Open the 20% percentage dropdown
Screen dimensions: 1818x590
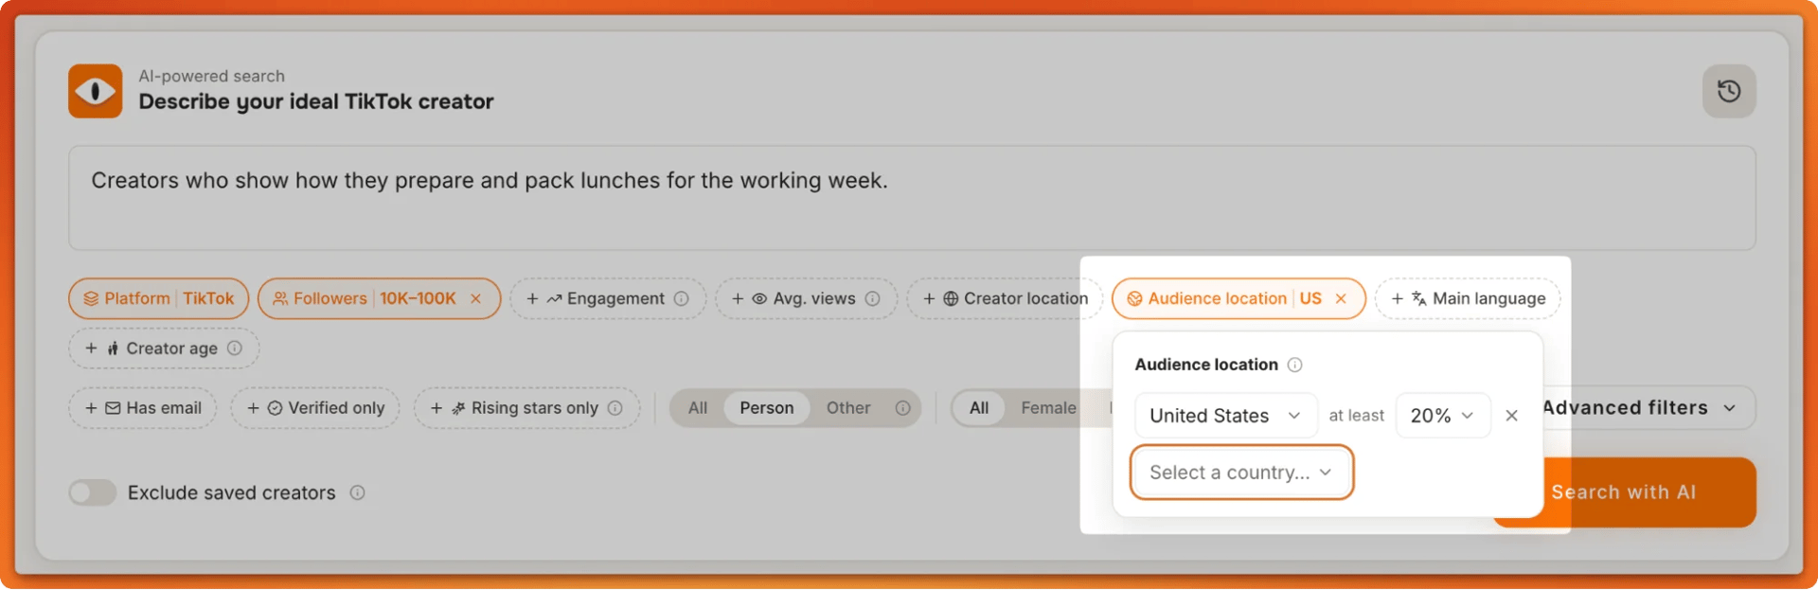pyautogui.click(x=1442, y=416)
